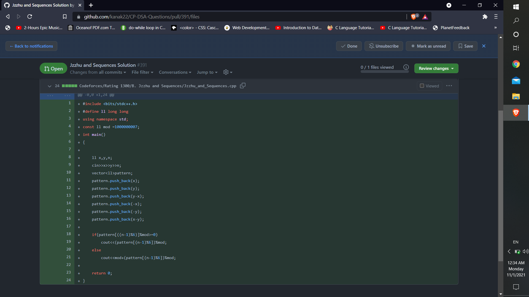529x297 pixels.
Task: Go back to notifications
Action: tap(31, 46)
